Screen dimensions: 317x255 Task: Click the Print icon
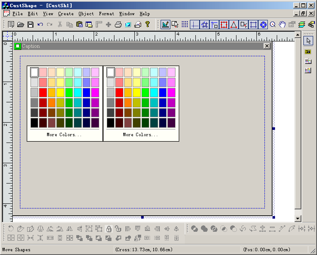pos(118,25)
